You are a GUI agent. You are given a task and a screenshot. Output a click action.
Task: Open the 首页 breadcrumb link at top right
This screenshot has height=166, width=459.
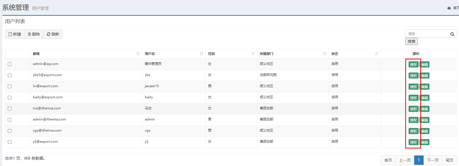[x=456, y=8]
